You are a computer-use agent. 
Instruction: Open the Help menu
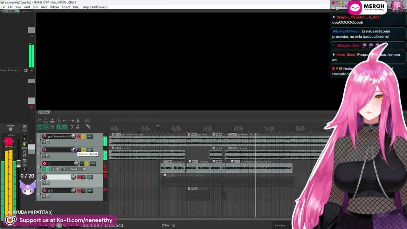pos(76,7)
